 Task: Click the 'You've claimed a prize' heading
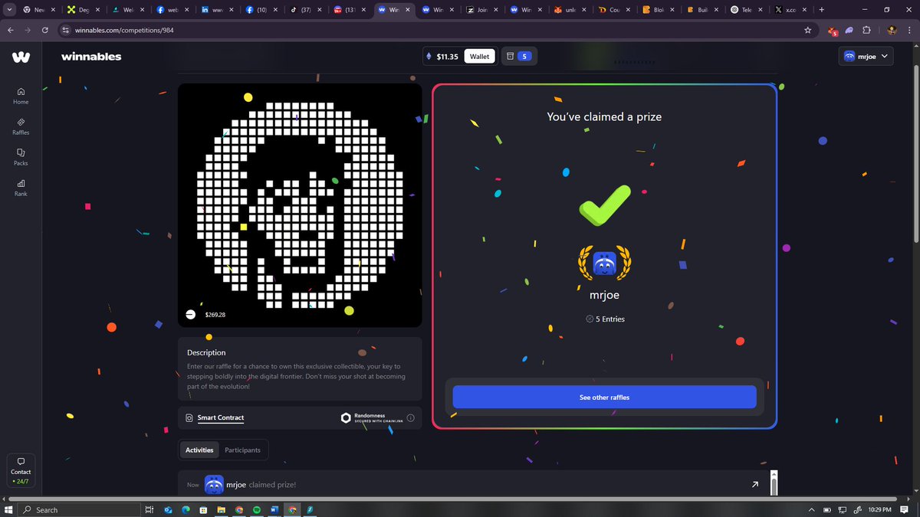(x=604, y=117)
